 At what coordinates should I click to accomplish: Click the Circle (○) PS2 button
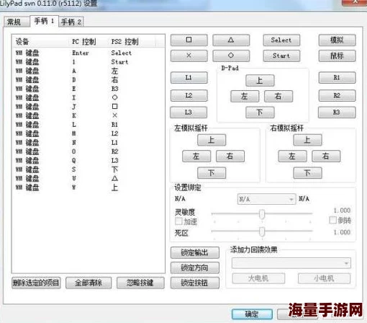[x=231, y=56]
